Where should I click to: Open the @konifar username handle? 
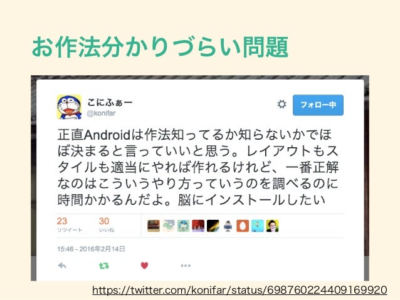click(102, 113)
